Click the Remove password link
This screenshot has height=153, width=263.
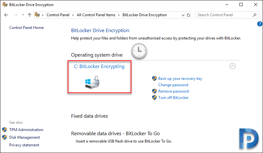[x=174, y=91]
